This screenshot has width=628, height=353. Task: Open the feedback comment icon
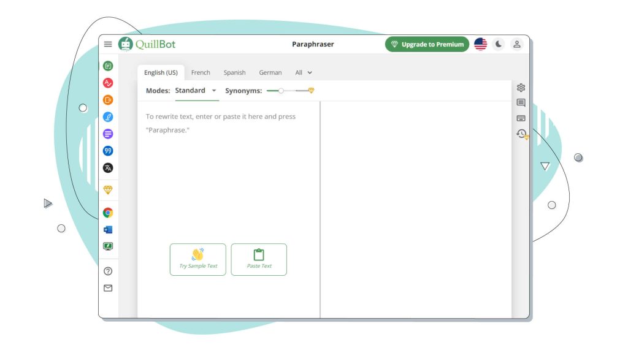point(521,103)
